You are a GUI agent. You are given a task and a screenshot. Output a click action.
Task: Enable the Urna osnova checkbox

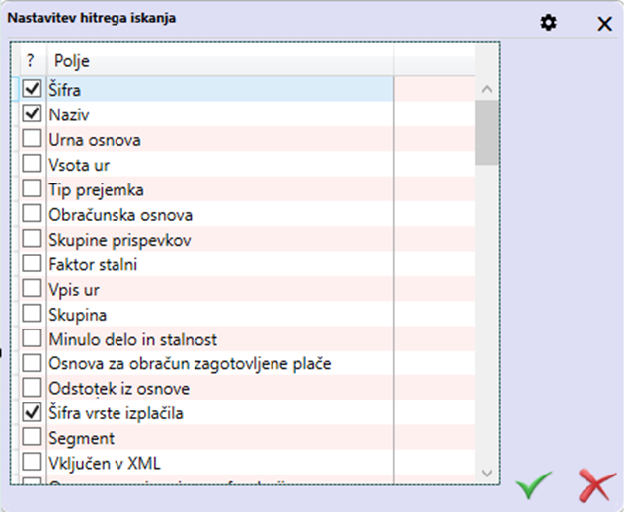coord(32,139)
